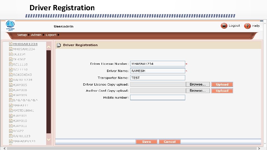Click the horizontal scrollbar left arrow
The height and width of the screenshot is (150, 267).
click(5, 148)
